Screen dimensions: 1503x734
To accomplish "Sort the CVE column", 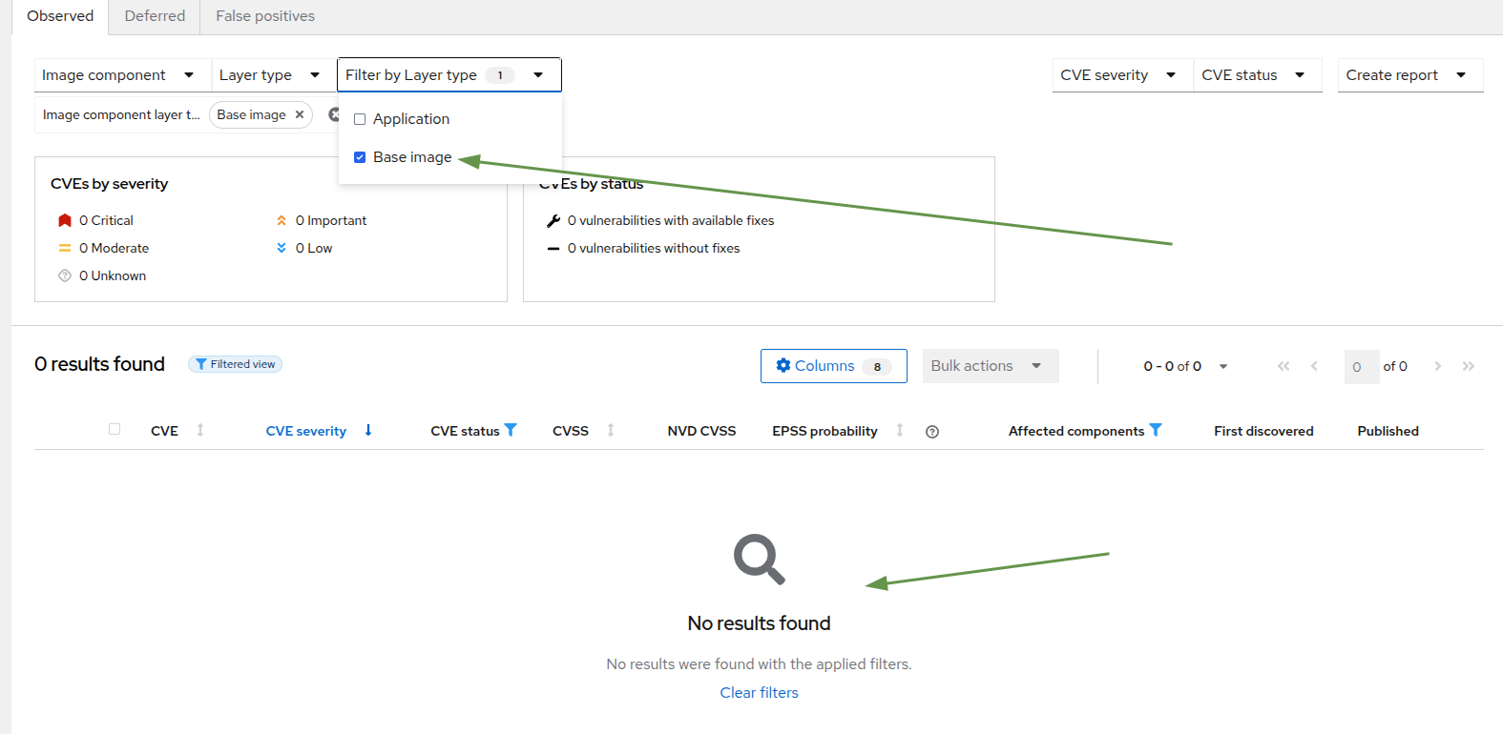I will [x=200, y=431].
